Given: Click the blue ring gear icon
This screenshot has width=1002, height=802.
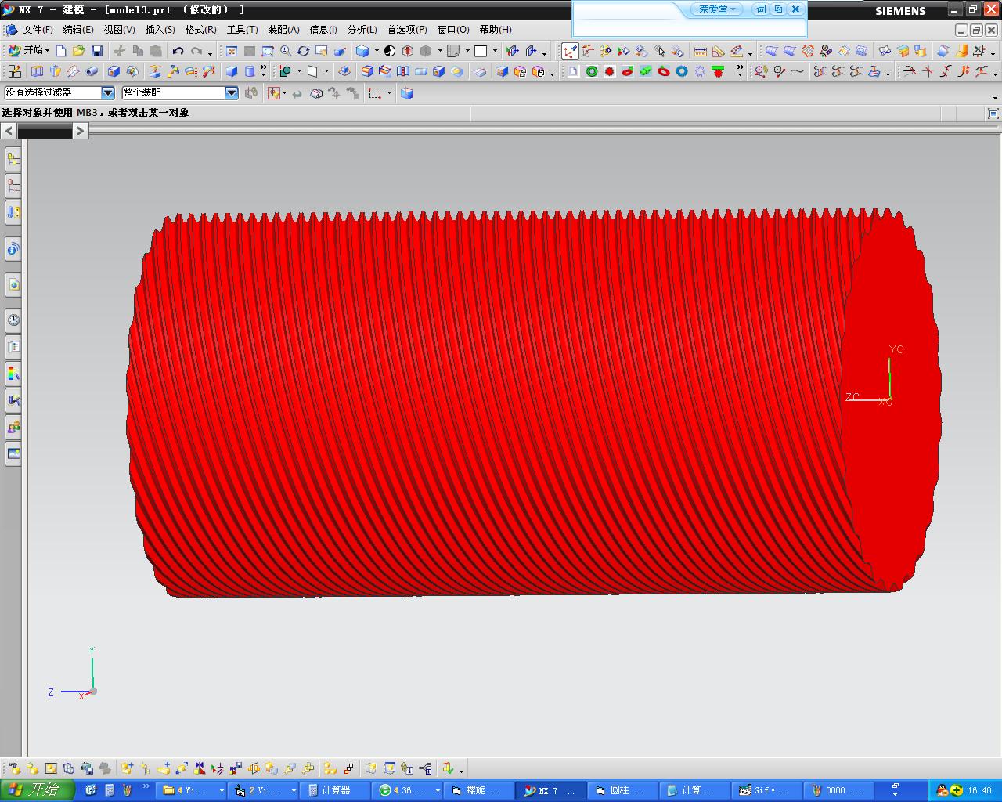Looking at the screenshot, I should click(682, 71).
